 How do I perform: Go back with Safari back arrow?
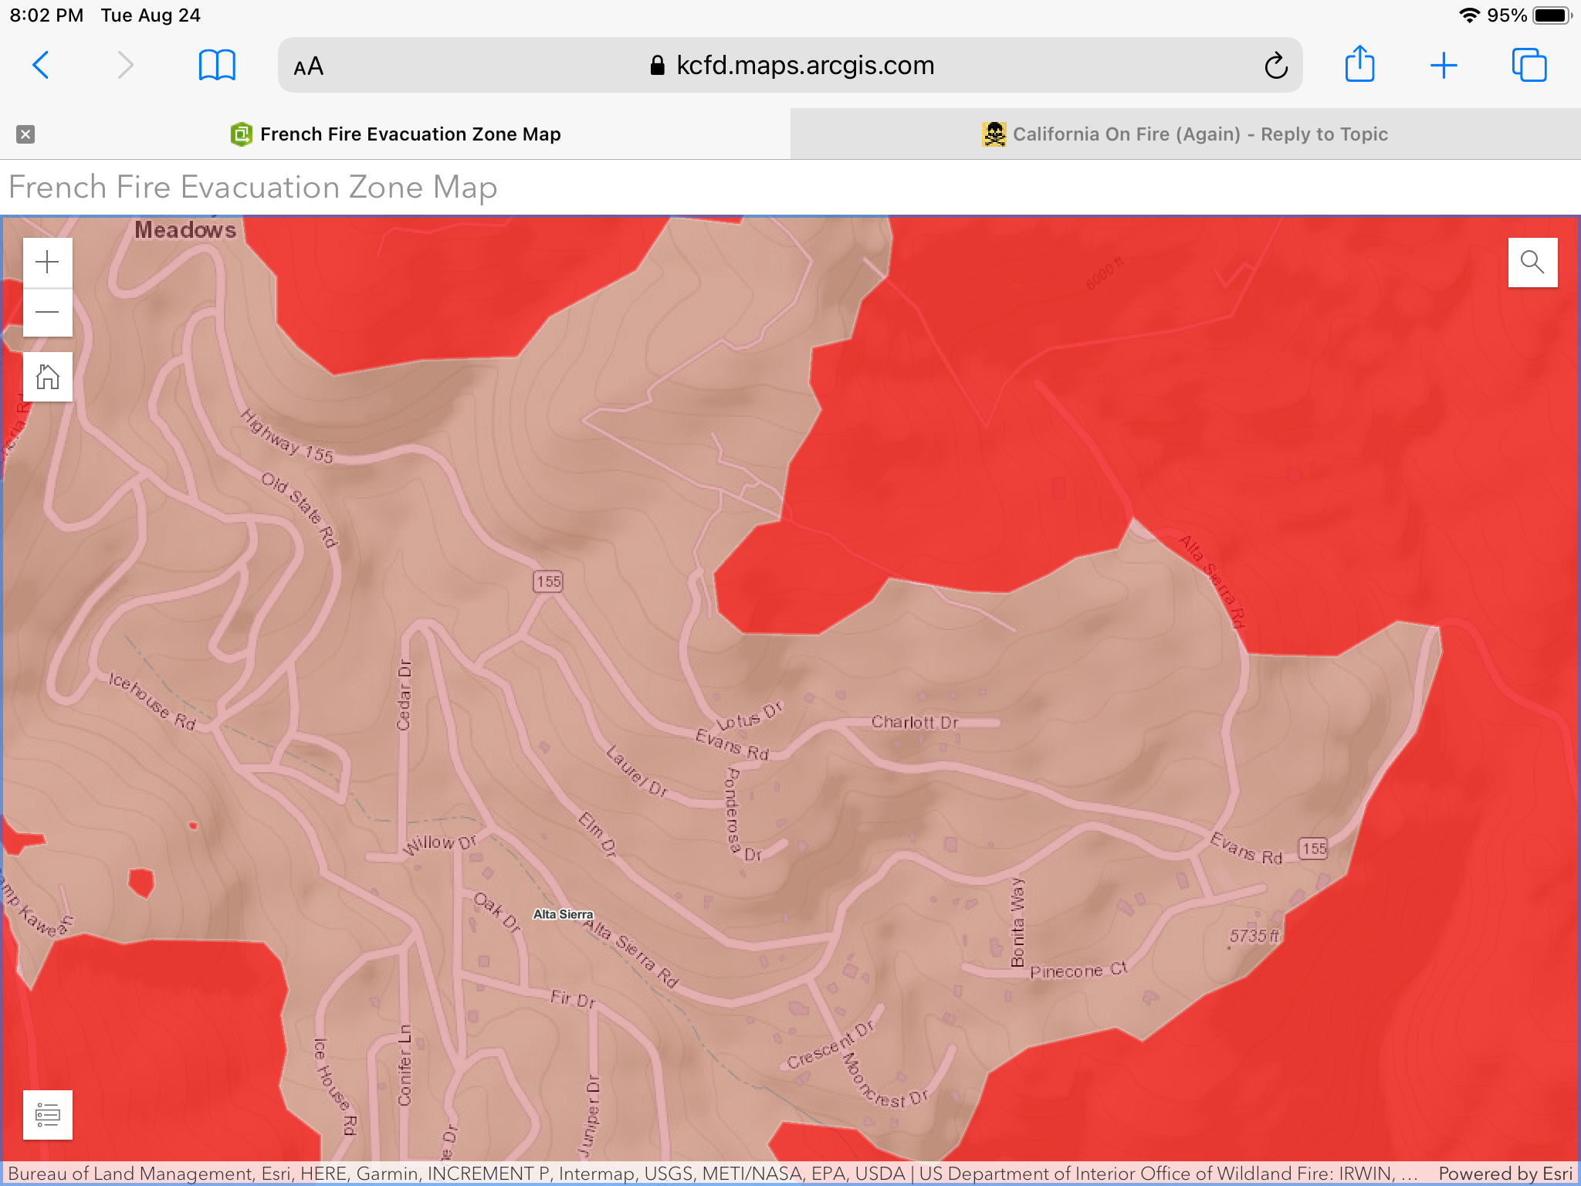(x=41, y=66)
